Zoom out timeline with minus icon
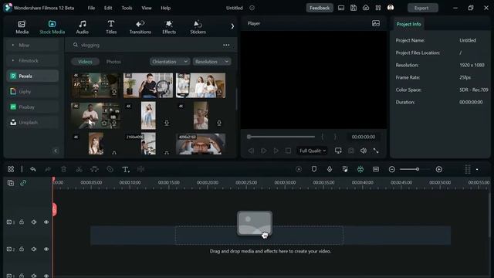 click(x=391, y=169)
